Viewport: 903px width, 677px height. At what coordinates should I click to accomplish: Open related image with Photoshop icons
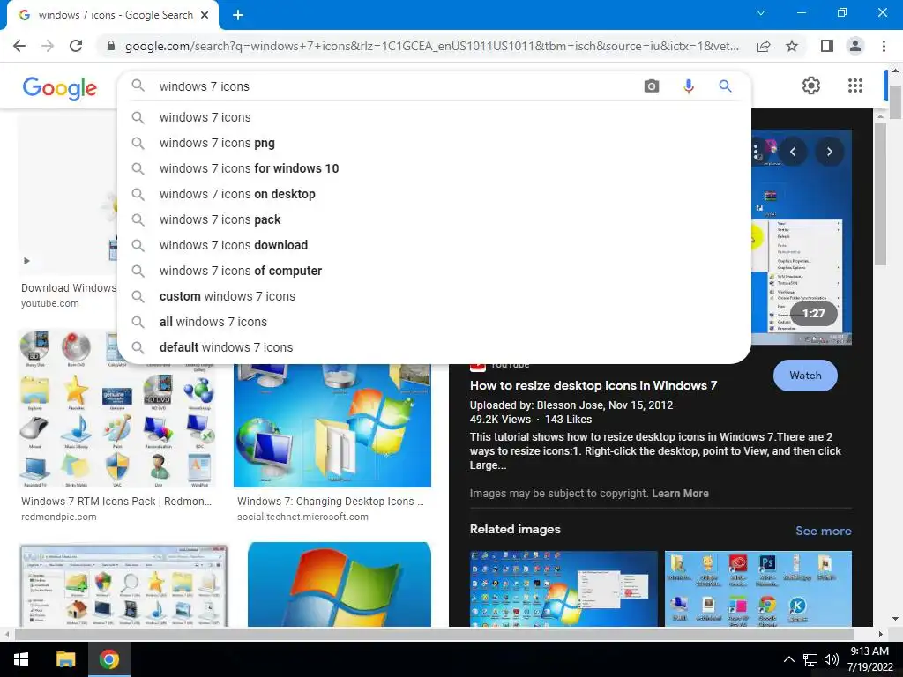point(757,589)
